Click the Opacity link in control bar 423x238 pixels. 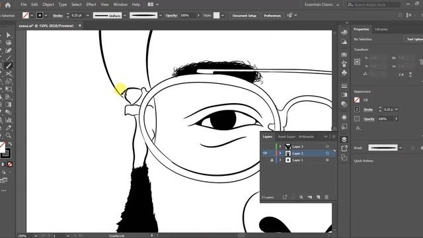(x=171, y=15)
